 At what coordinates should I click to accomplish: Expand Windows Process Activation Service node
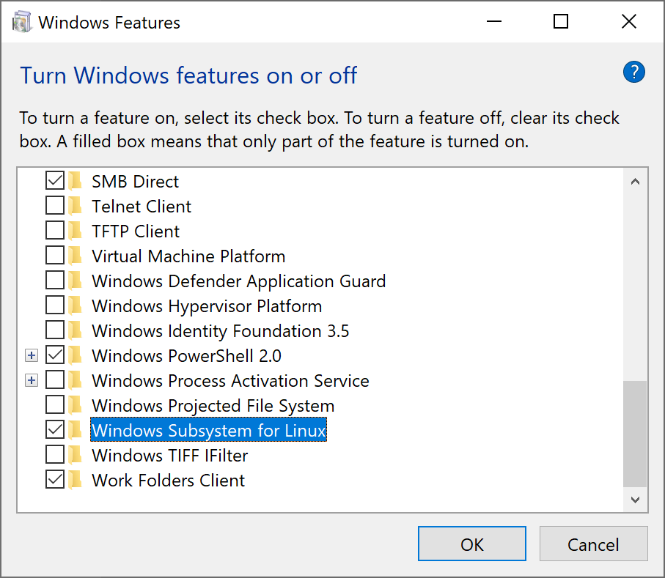click(31, 381)
